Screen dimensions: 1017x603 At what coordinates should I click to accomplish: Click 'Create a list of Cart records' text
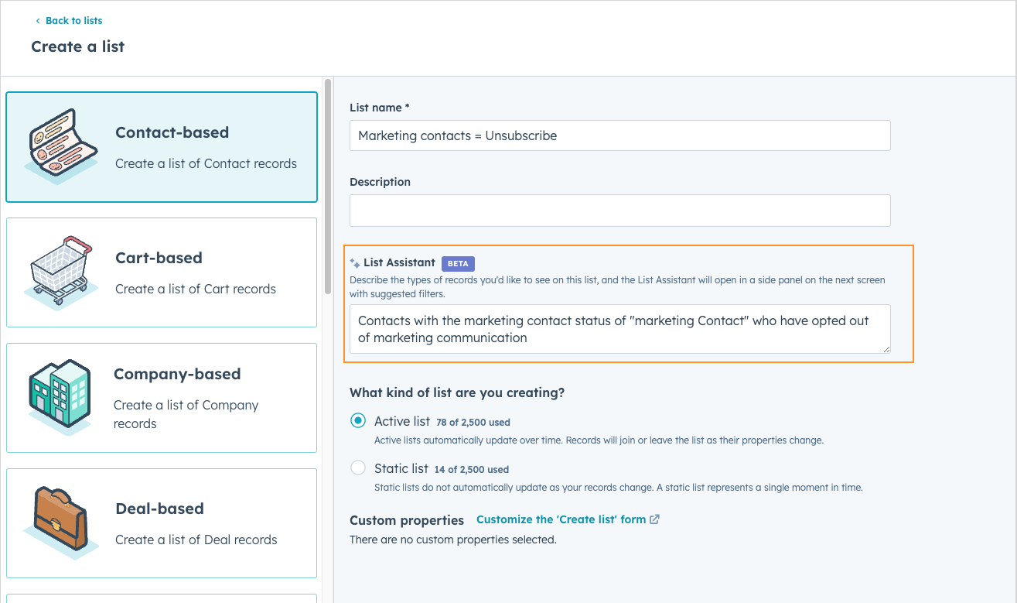196,289
